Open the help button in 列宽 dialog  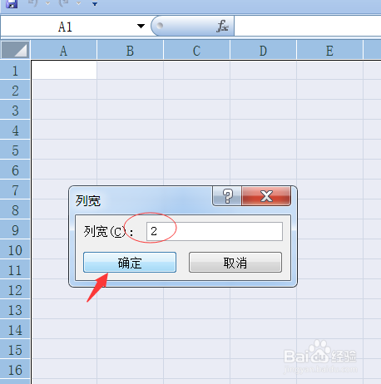click(x=227, y=196)
